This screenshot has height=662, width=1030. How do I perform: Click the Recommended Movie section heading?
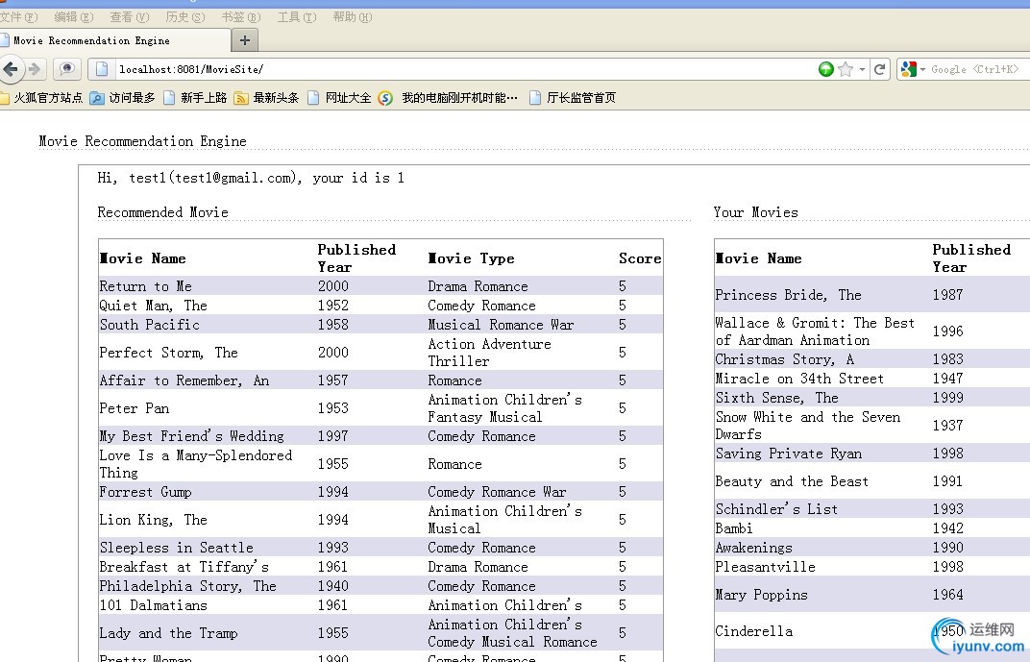[163, 212]
